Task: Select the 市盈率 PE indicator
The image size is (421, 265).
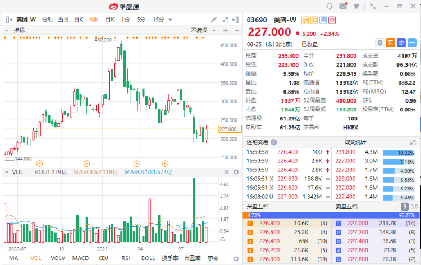Action: tap(193, 258)
